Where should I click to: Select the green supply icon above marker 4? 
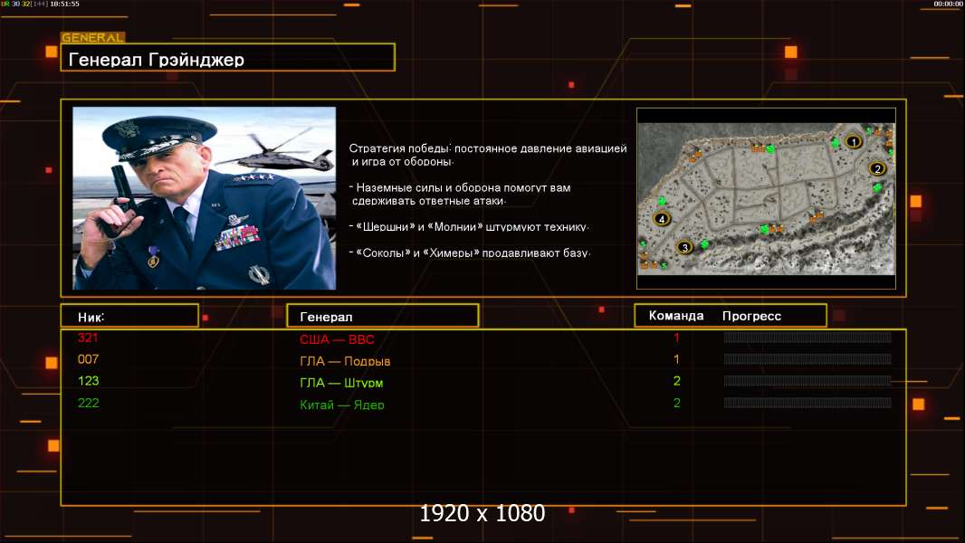[x=662, y=201]
